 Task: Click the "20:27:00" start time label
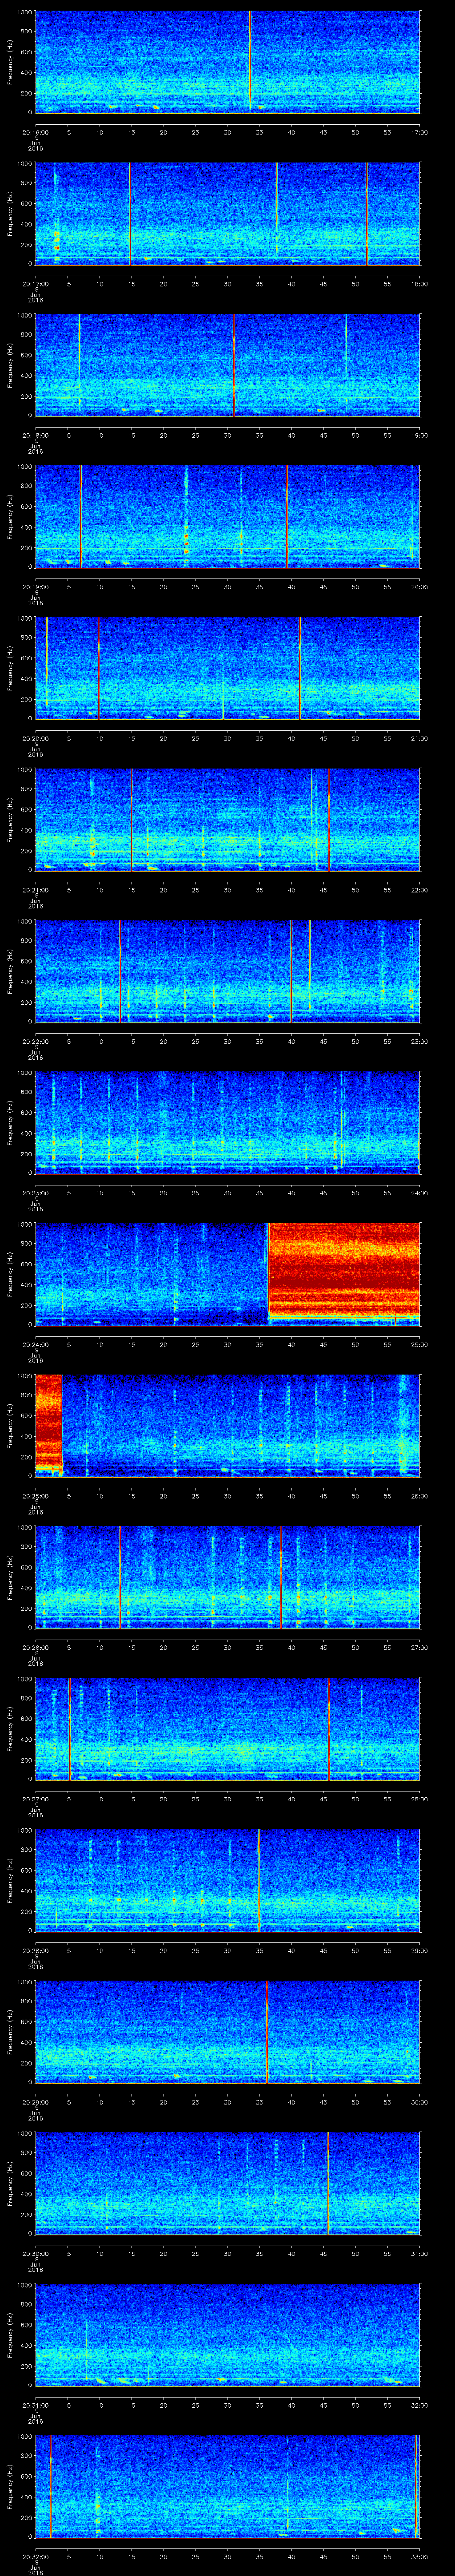click(35, 1799)
